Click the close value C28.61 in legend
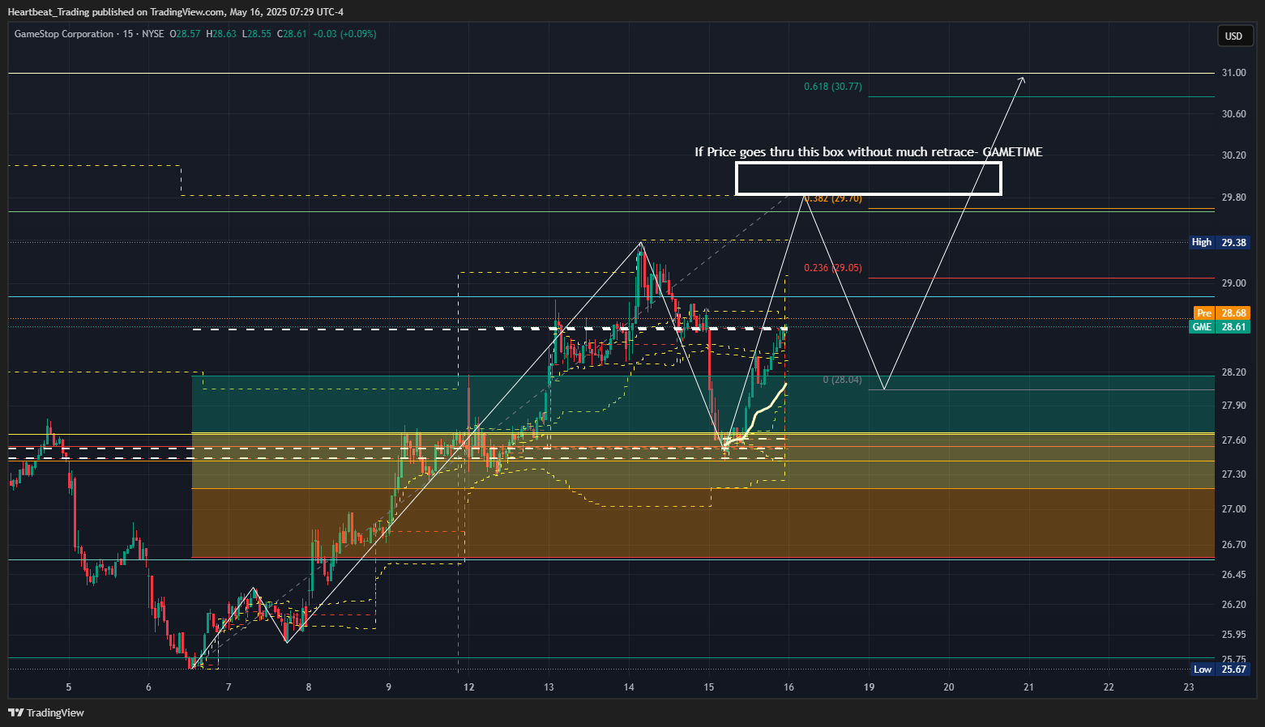This screenshot has height=727, width=1265. (292, 34)
